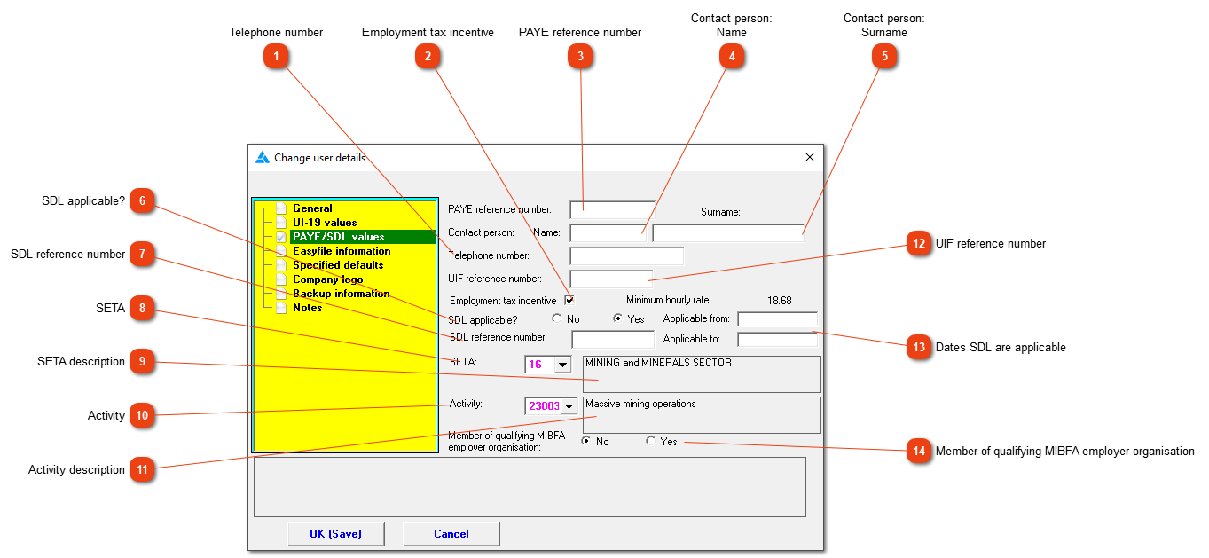Viewport: 1209px width, 558px height.
Task: Click the page icon next to Notes
Action: 281,308
